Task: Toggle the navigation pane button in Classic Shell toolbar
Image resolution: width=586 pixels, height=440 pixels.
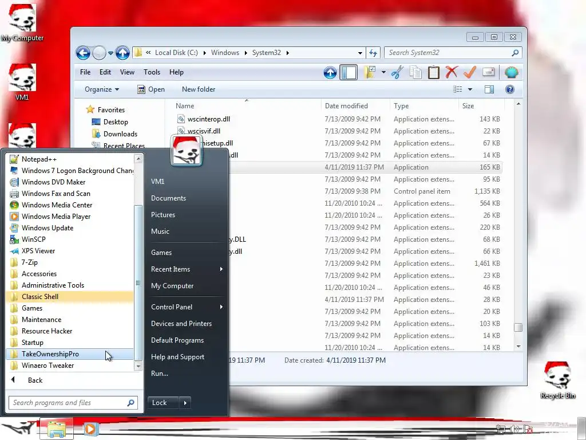Action: pos(349,72)
